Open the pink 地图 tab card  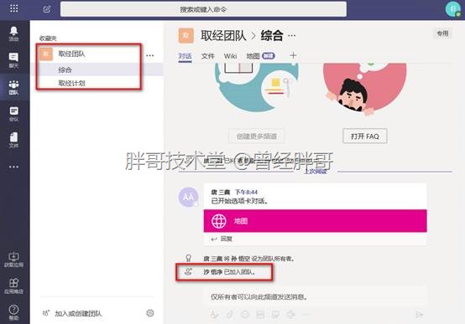(316, 221)
